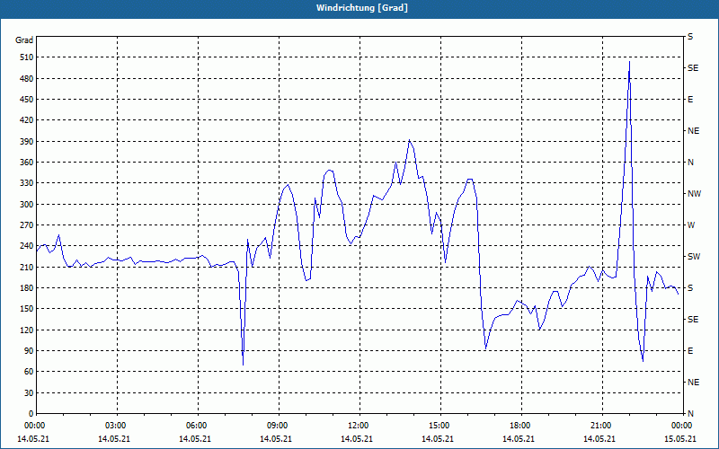
Task: Click the 15.05.21 date label
Action: 680,439
